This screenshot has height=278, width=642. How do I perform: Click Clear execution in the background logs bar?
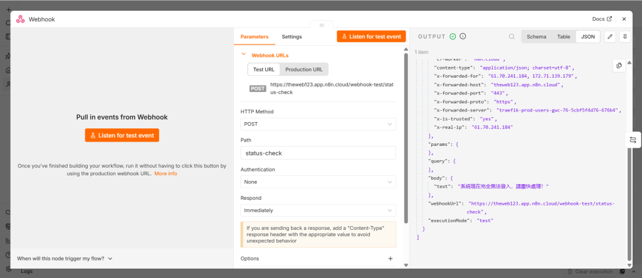click(591, 272)
